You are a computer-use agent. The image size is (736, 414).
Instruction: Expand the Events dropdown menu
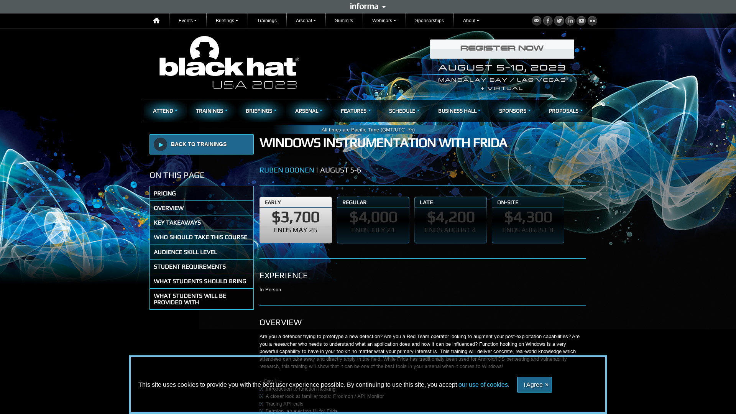187,20
